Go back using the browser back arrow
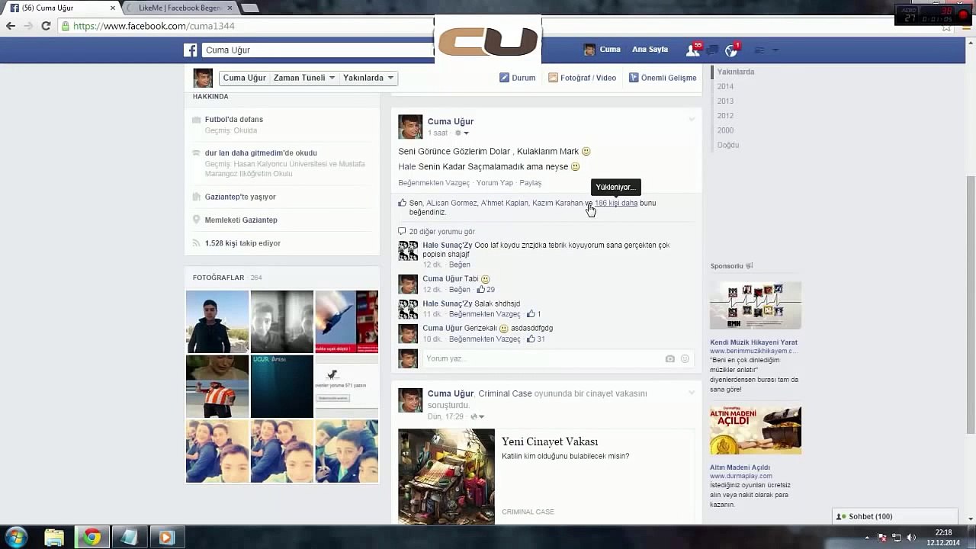This screenshot has width=976, height=549. (x=11, y=26)
